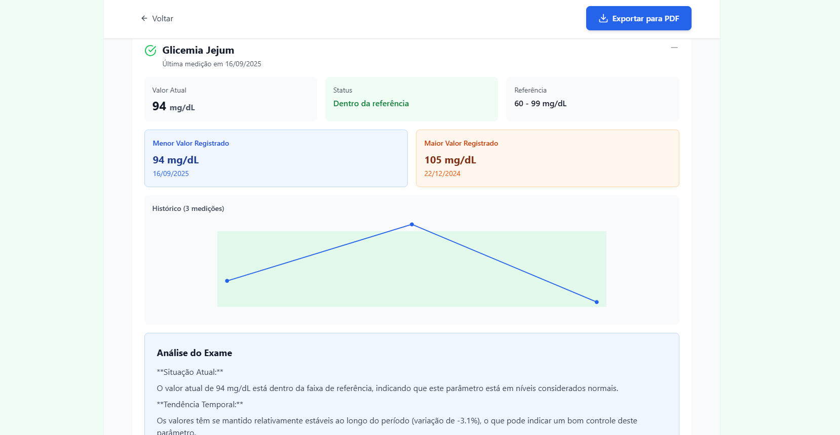The width and height of the screenshot is (840, 435).
Task: Click the Glicemia Jejum section title
Action: coord(198,50)
